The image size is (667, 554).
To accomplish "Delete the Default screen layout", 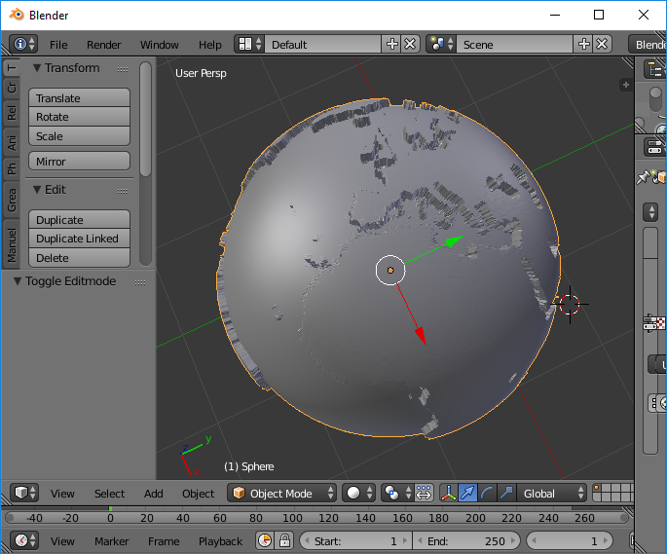I will tap(410, 44).
